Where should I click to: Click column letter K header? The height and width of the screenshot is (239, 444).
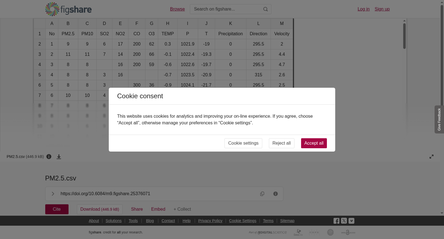pyautogui.click(x=230, y=24)
